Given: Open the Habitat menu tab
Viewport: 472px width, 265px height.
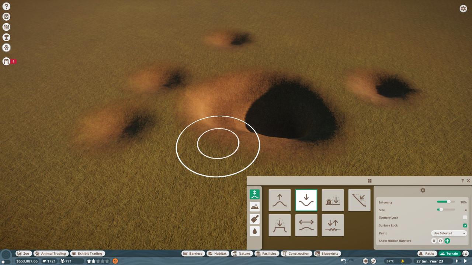Looking at the screenshot, I should click(x=217, y=254).
